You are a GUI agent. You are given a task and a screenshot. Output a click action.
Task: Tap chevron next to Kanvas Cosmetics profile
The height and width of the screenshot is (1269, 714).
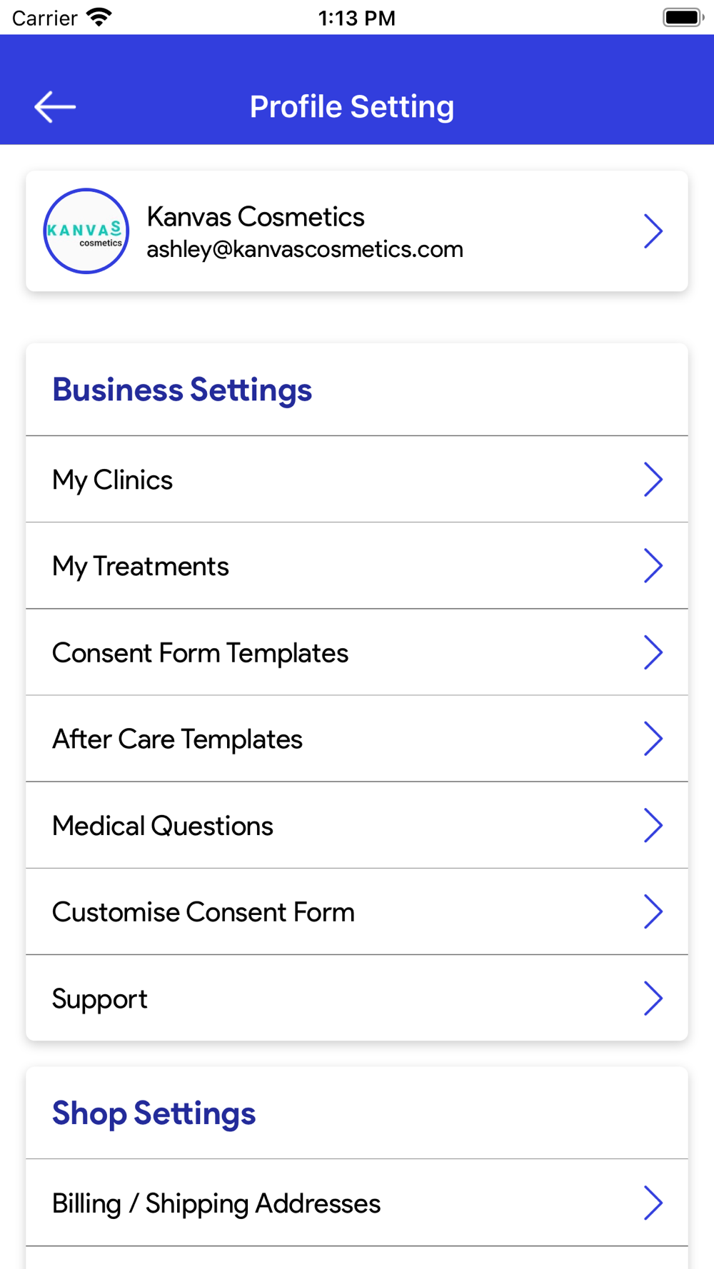click(653, 231)
